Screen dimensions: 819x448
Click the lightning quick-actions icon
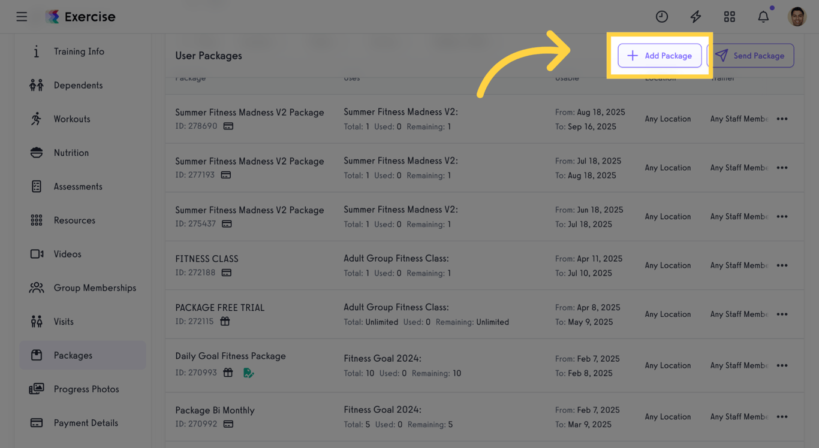point(695,16)
